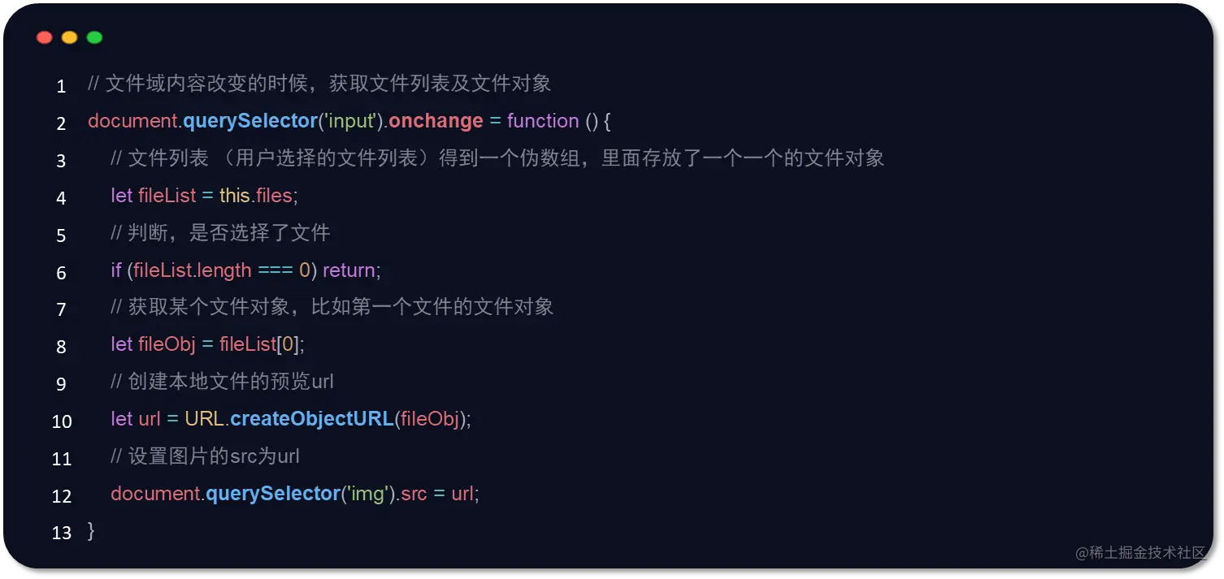The height and width of the screenshot is (579, 1224).
Task: Click the comment on line 9 about preview url
Action: click(x=222, y=382)
